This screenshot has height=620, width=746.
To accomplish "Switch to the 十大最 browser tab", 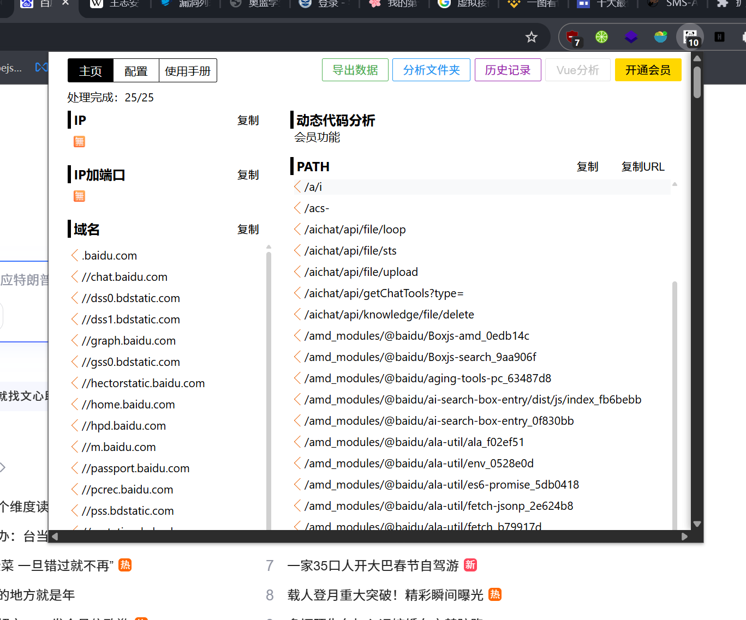I will point(604,3).
